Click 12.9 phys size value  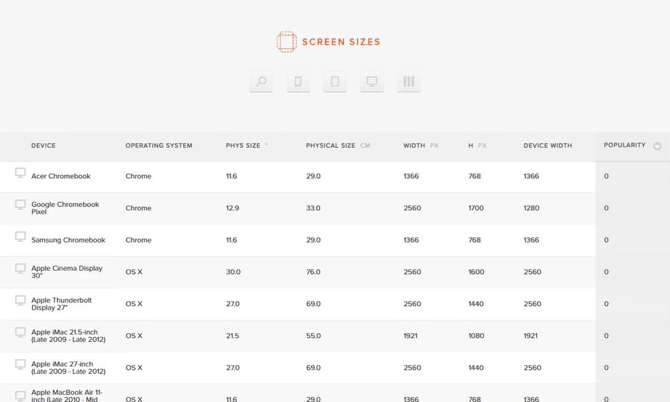pyautogui.click(x=232, y=208)
